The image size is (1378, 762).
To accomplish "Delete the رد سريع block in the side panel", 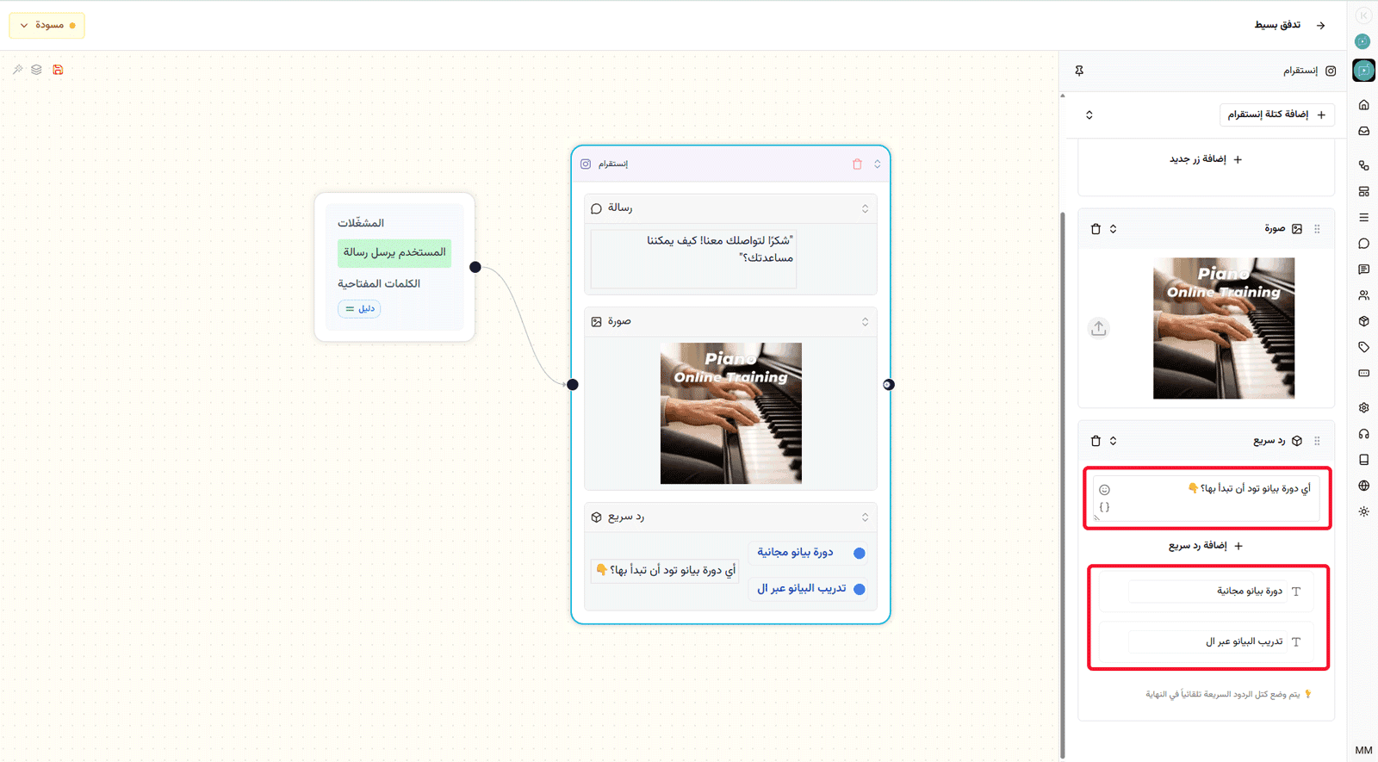I will pos(1096,441).
